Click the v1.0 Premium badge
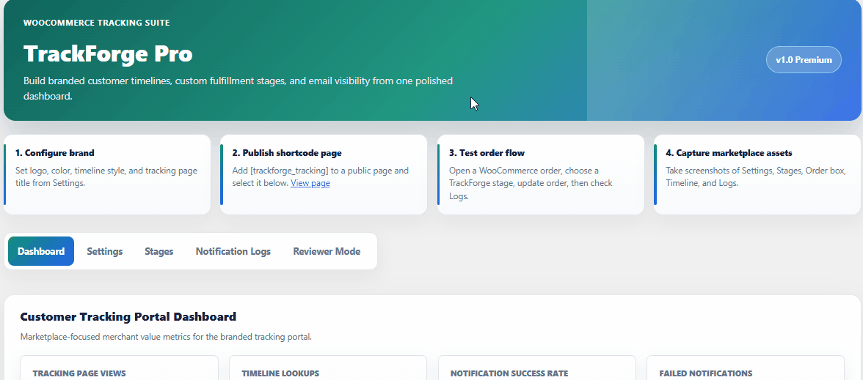 pos(804,60)
